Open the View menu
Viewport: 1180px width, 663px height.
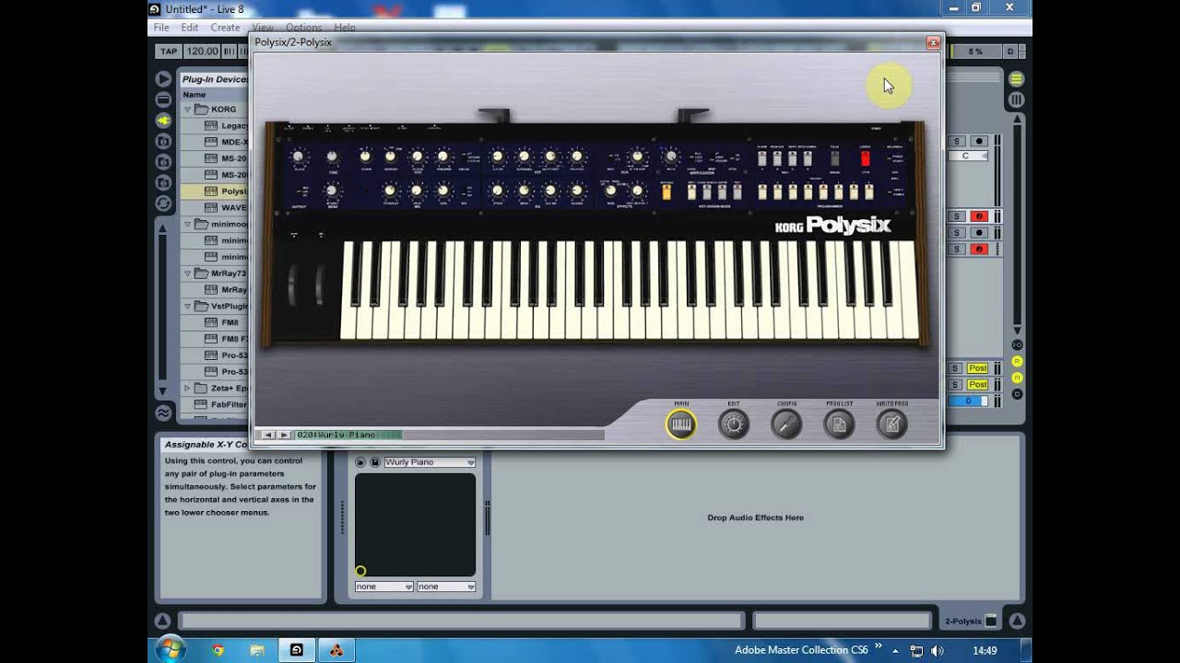pos(263,28)
